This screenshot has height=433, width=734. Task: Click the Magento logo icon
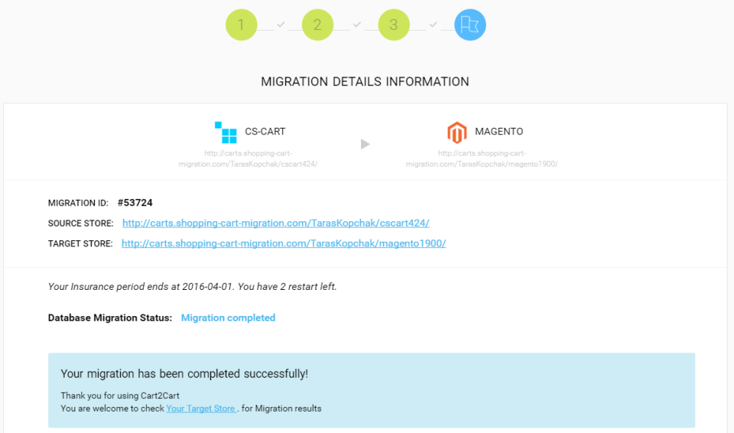pyautogui.click(x=457, y=132)
